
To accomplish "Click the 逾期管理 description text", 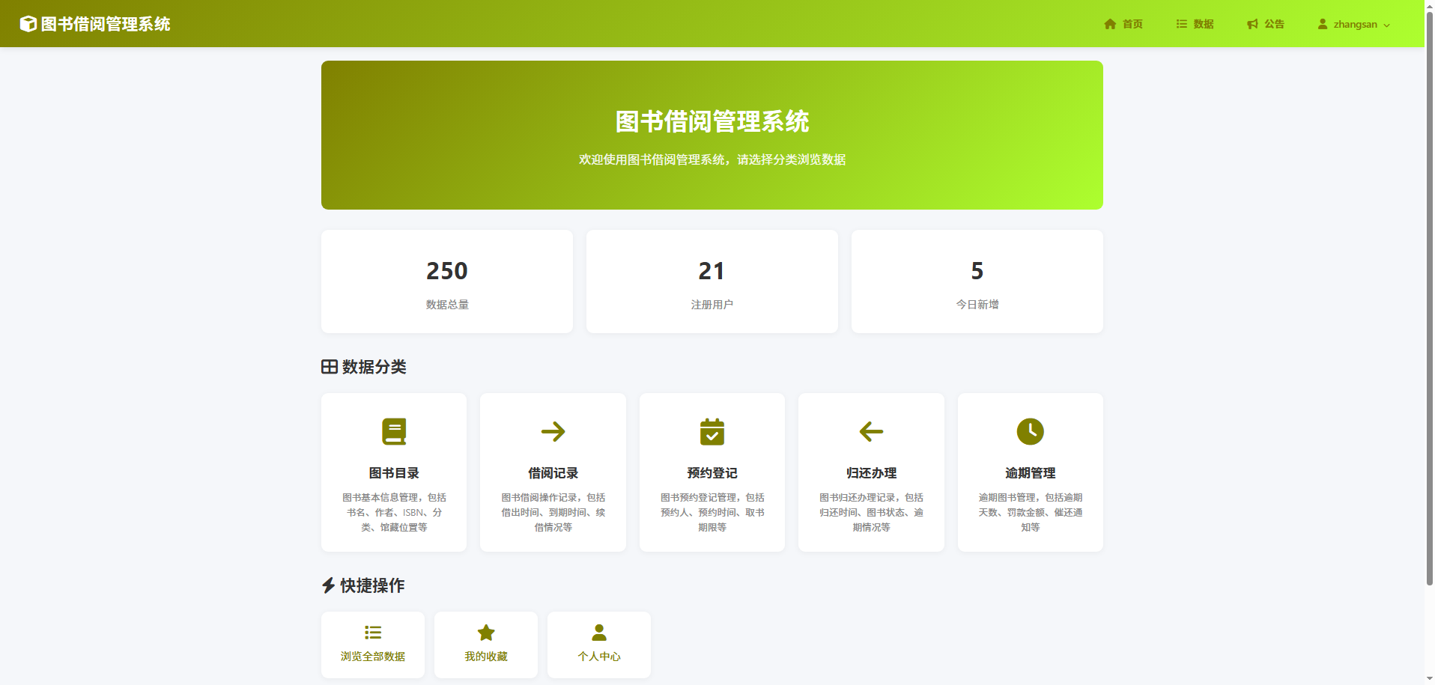I will coord(1031,512).
